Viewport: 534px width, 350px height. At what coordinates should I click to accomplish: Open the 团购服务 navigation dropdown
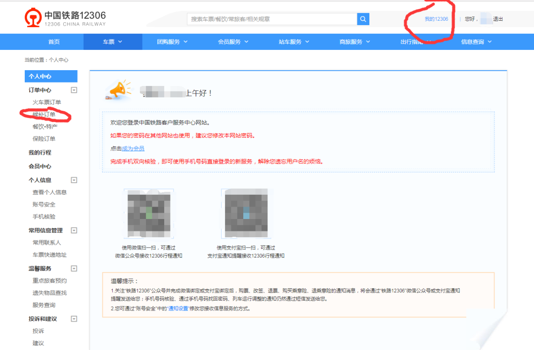[x=172, y=42]
